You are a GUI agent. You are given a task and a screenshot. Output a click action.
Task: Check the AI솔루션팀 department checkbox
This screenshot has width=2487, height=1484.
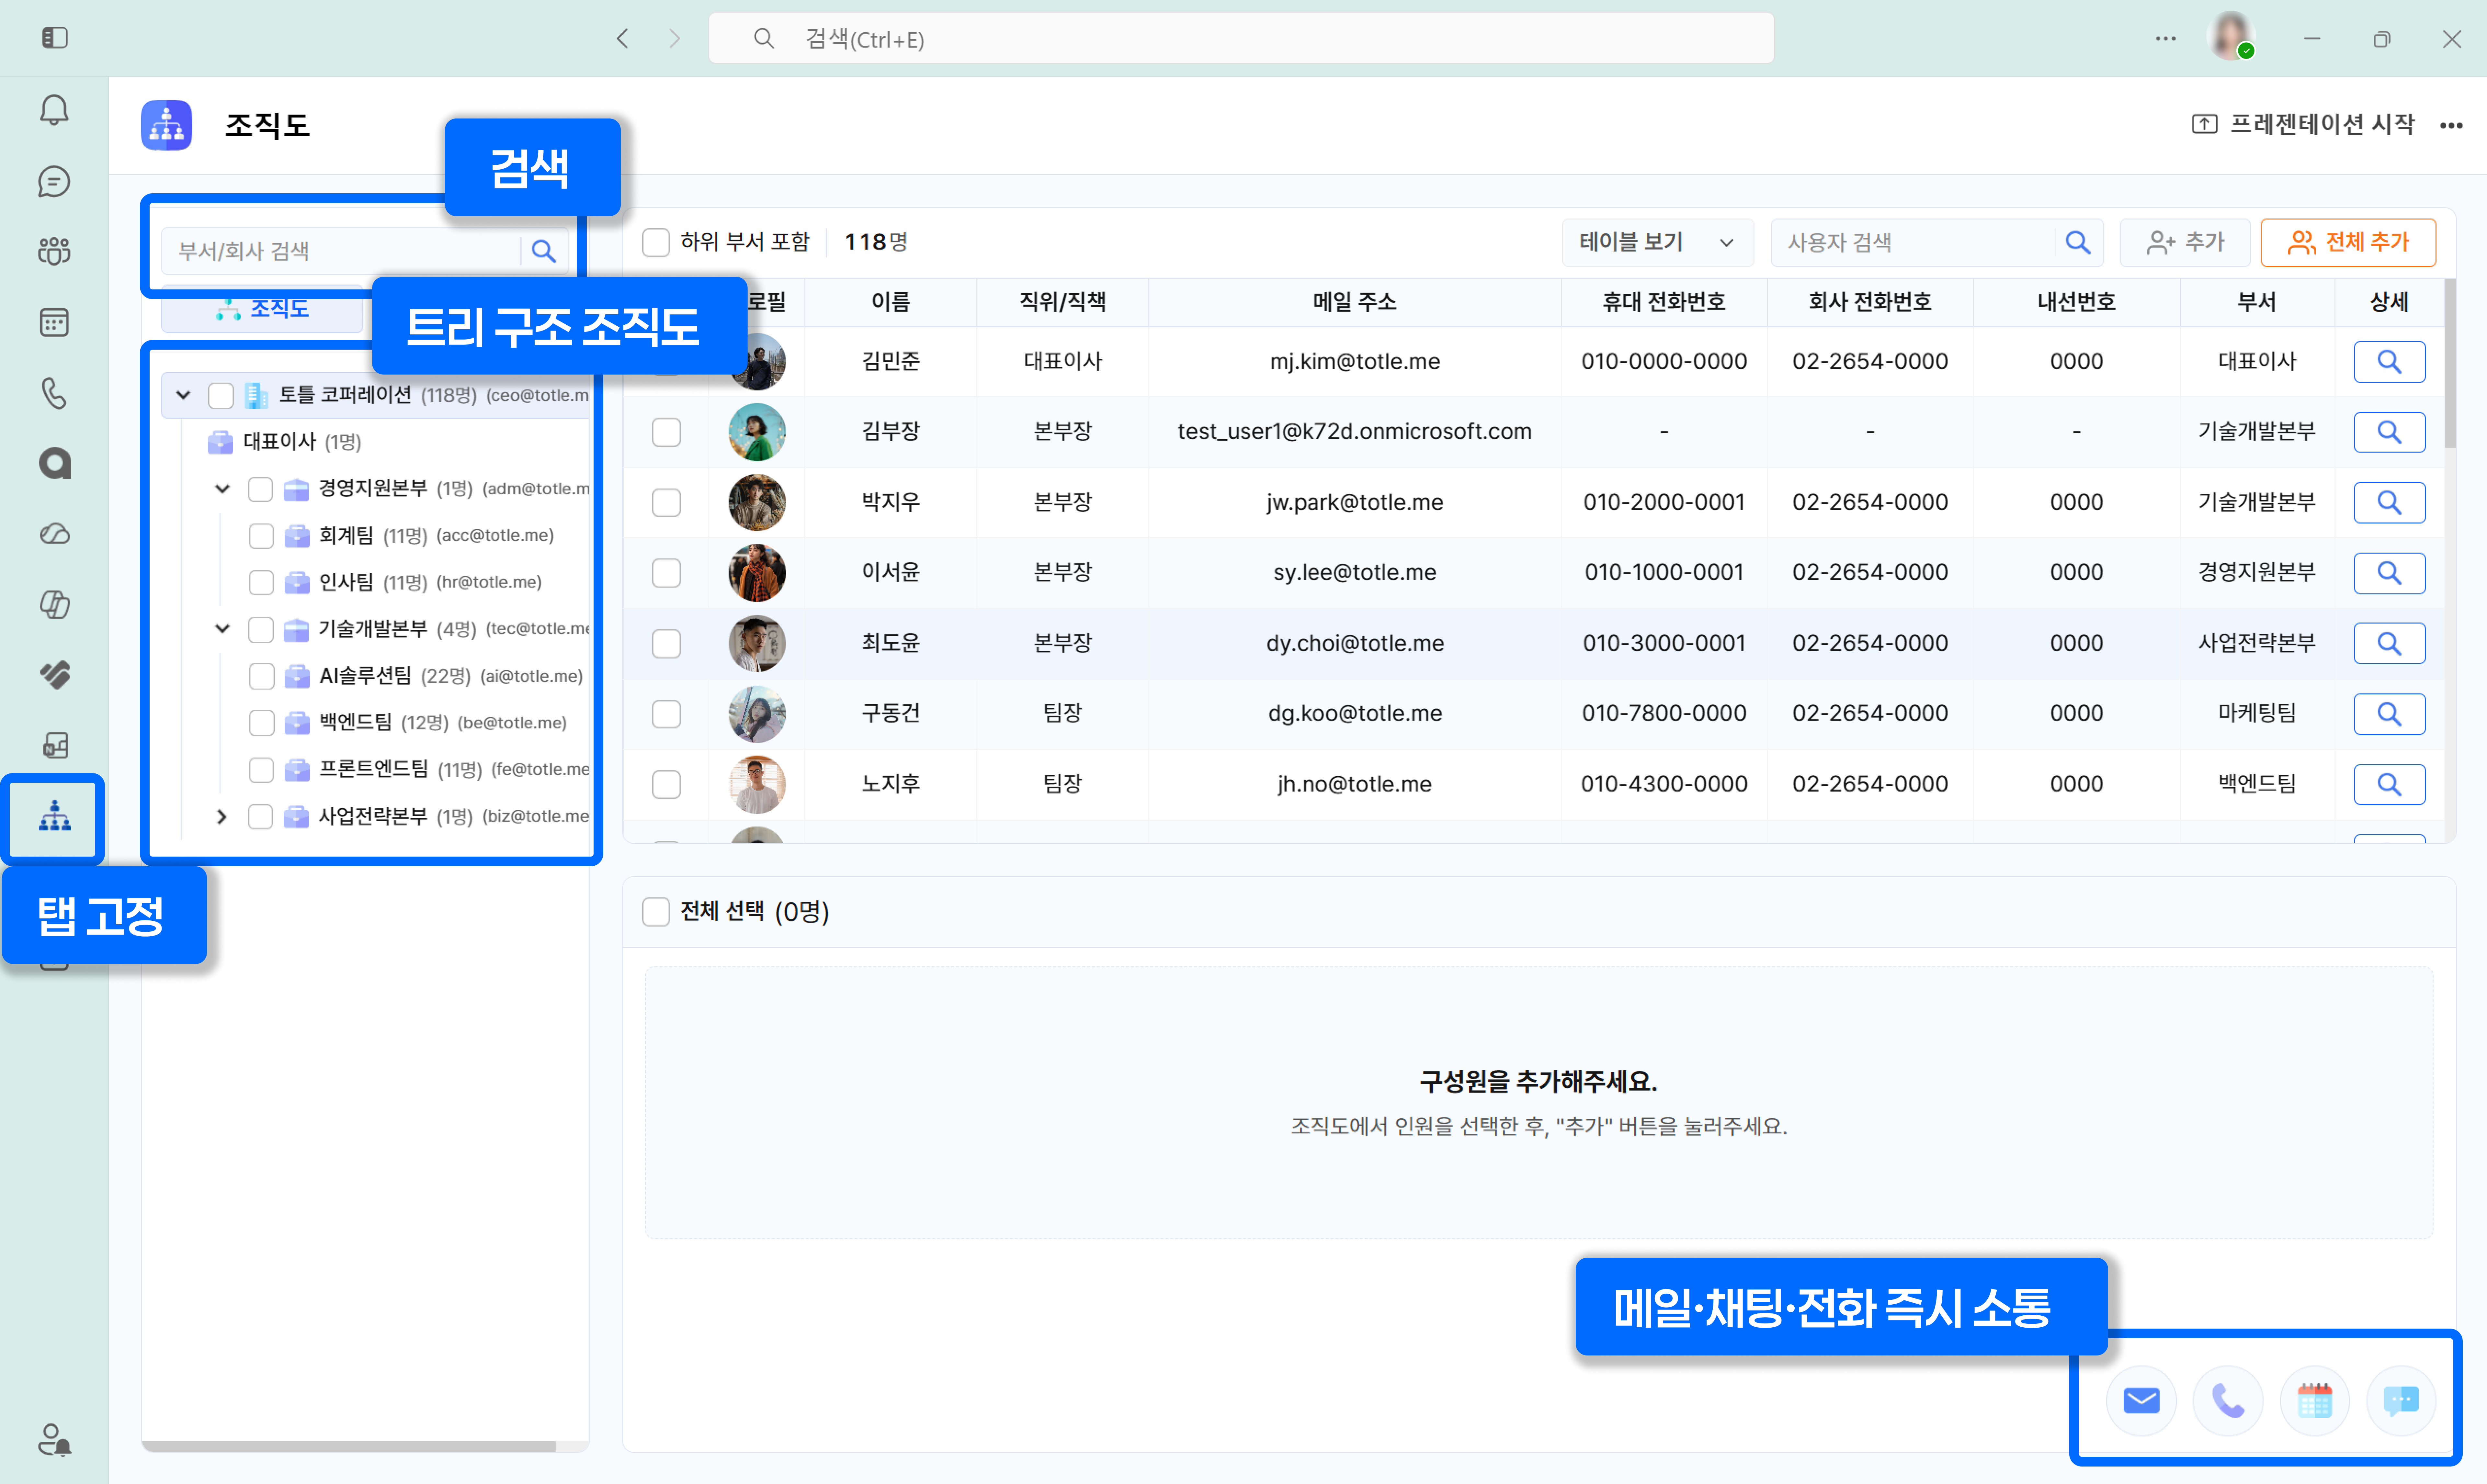(261, 676)
